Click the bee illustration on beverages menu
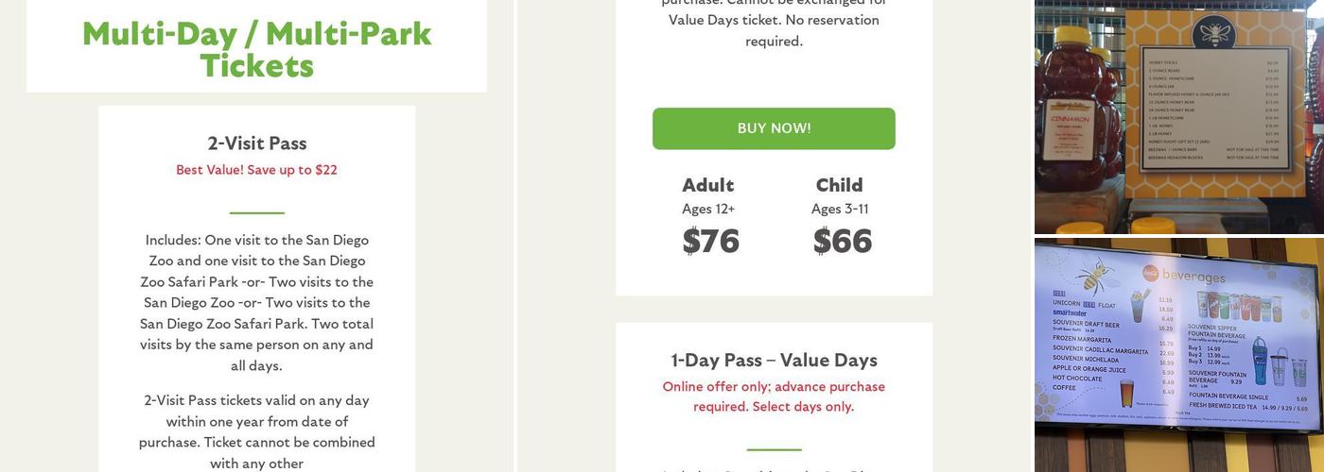 (1093, 278)
